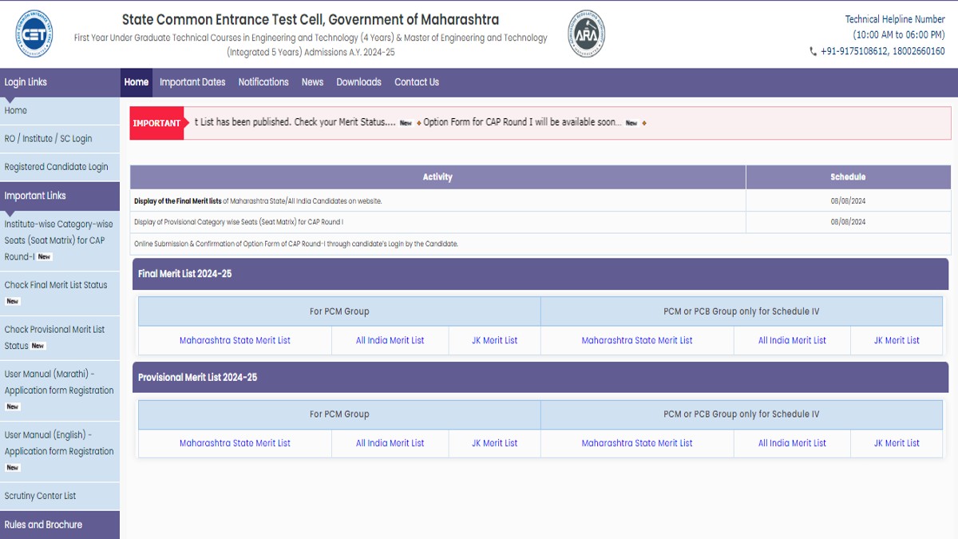Open the Important Dates menu
Screen dimensions: 958x539
click(192, 82)
